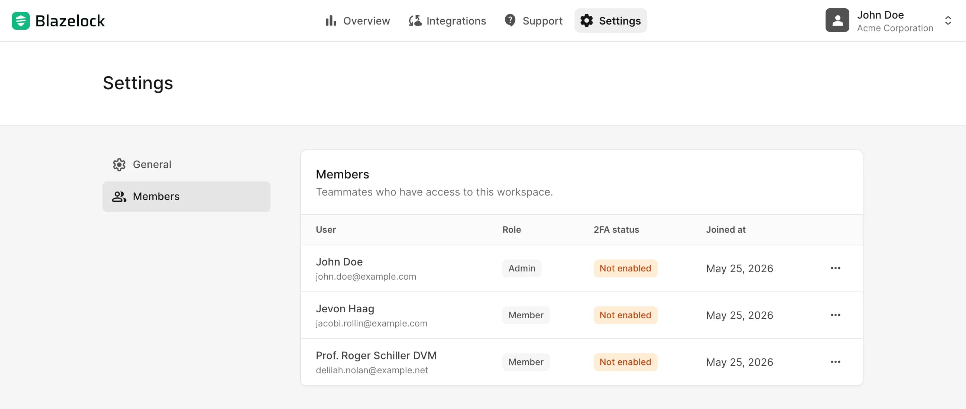
Task: Open General settings section
Action: point(187,165)
